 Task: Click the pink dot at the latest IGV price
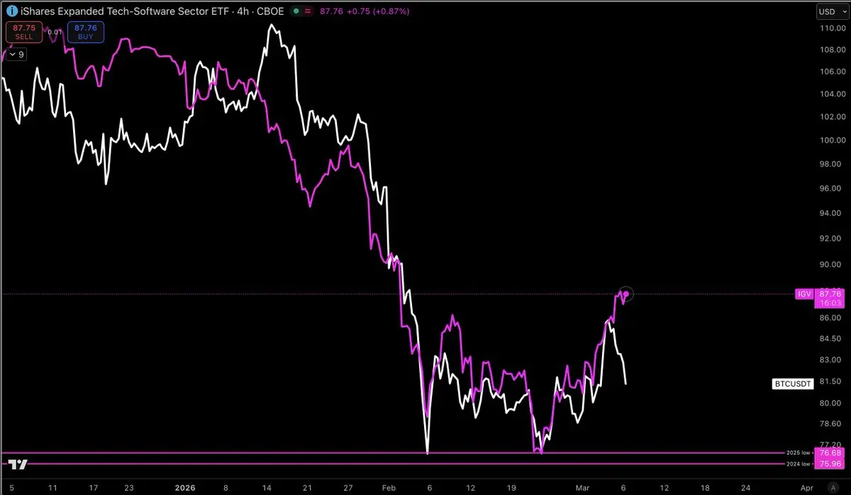pyautogui.click(x=625, y=294)
